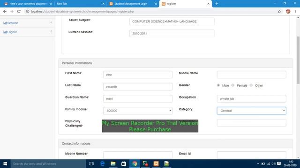The width and height of the screenshot is (300, 168).
Task: Select the Other gender radio button
Action: point(251,85)
